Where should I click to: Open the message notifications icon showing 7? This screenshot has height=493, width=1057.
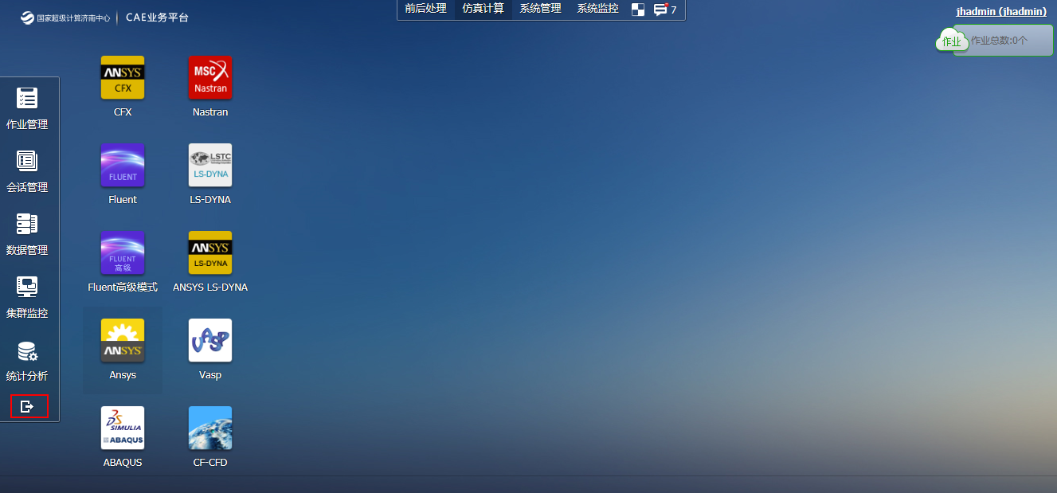[665, 10]
